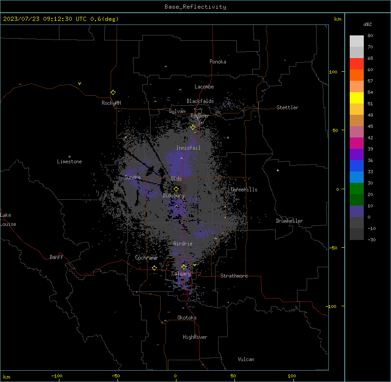The image size is (391, 382).
Task: Select the red 60-65 dBZ legend swatch
Action: [x=357, y=64]
